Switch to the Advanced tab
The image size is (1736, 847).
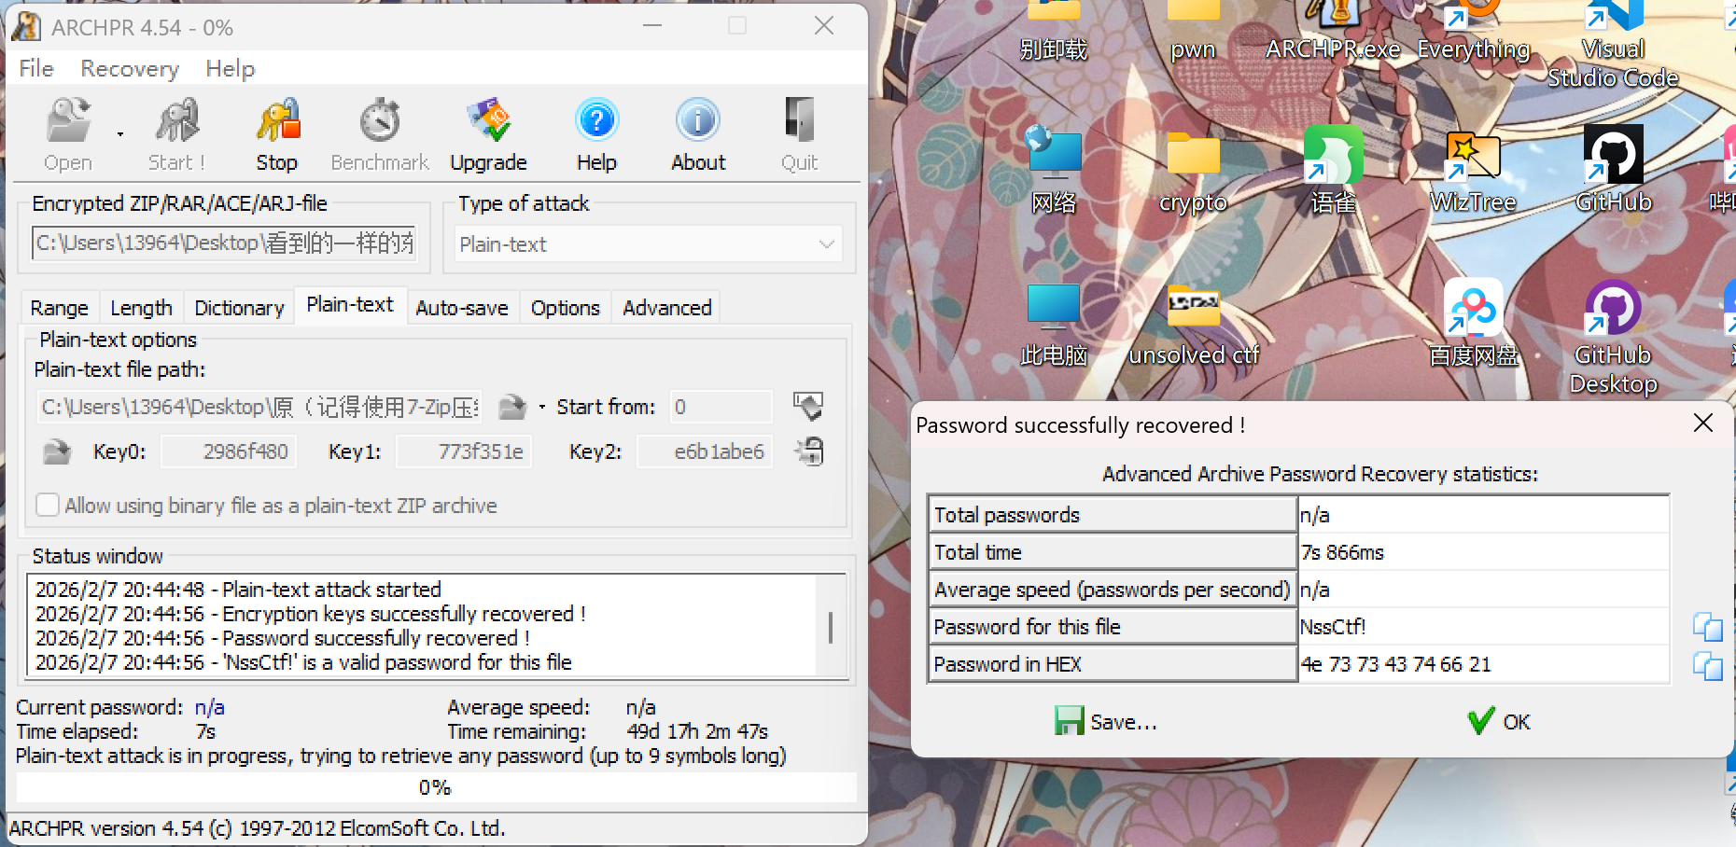[667, 308]
